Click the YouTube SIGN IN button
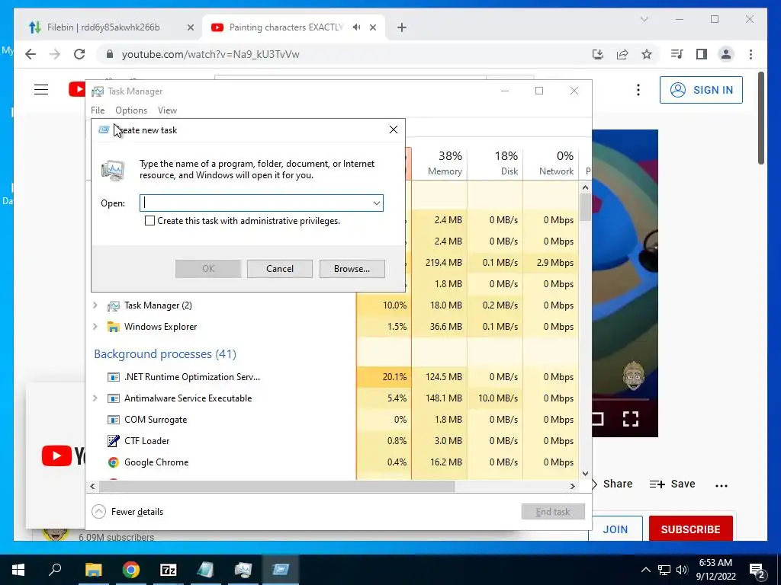This screenshot has width=781, height=585. pyautogui.click(x=701, y=90)
